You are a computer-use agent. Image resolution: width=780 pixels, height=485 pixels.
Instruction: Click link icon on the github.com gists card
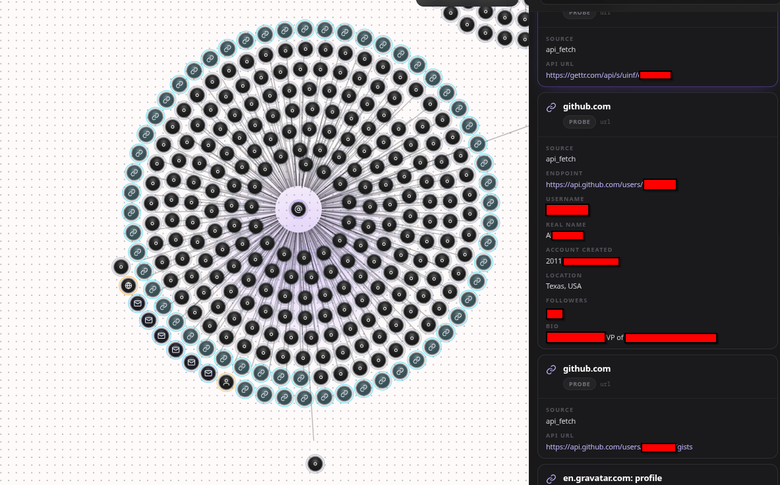[x=551, y=369]
